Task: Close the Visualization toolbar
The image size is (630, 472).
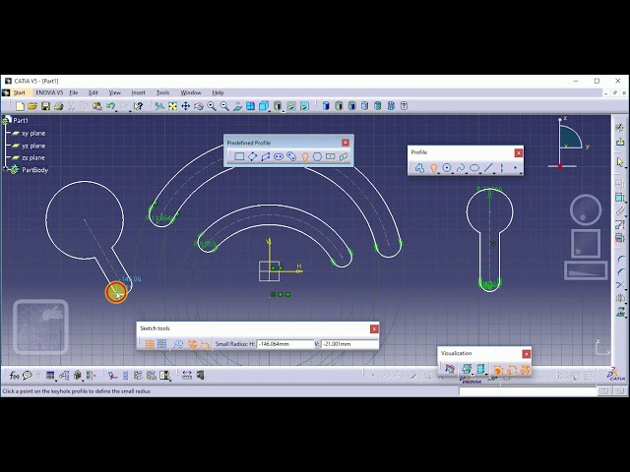Action: (527, 354)
